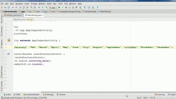The width and height of the screenshot is (176, 99).
Task: Open the Analyze menu
Action: click(x=34, y=4)
